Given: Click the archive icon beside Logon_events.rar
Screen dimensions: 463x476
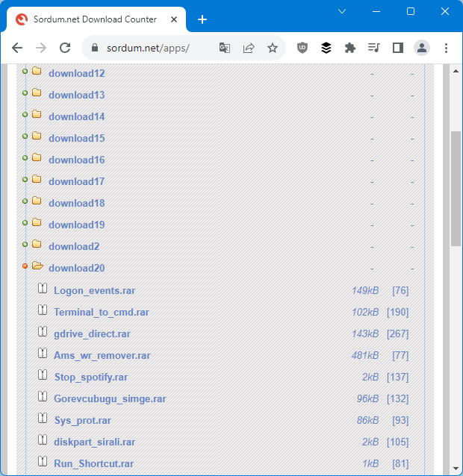Looking at the screenshot, I should [43, 289].
